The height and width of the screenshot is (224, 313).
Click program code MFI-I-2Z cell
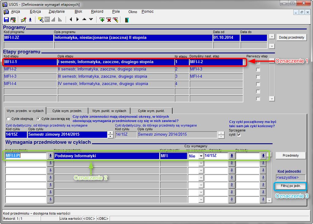coord(28,38)
